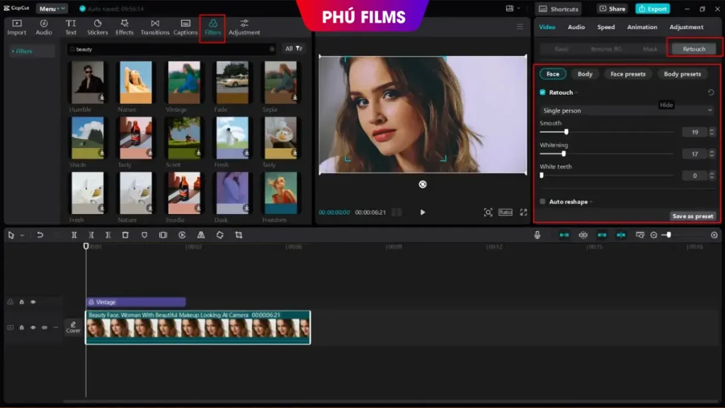The height and width of the screenshot is (408, 725).
Task: Click the filter search field containing beauty
Action: [171, 49]
